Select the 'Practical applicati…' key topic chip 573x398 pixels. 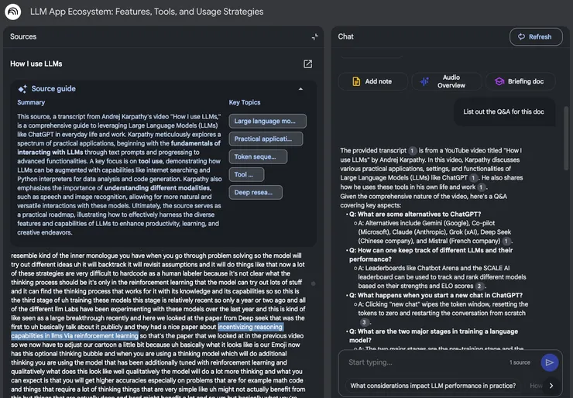tap(267, 139)
